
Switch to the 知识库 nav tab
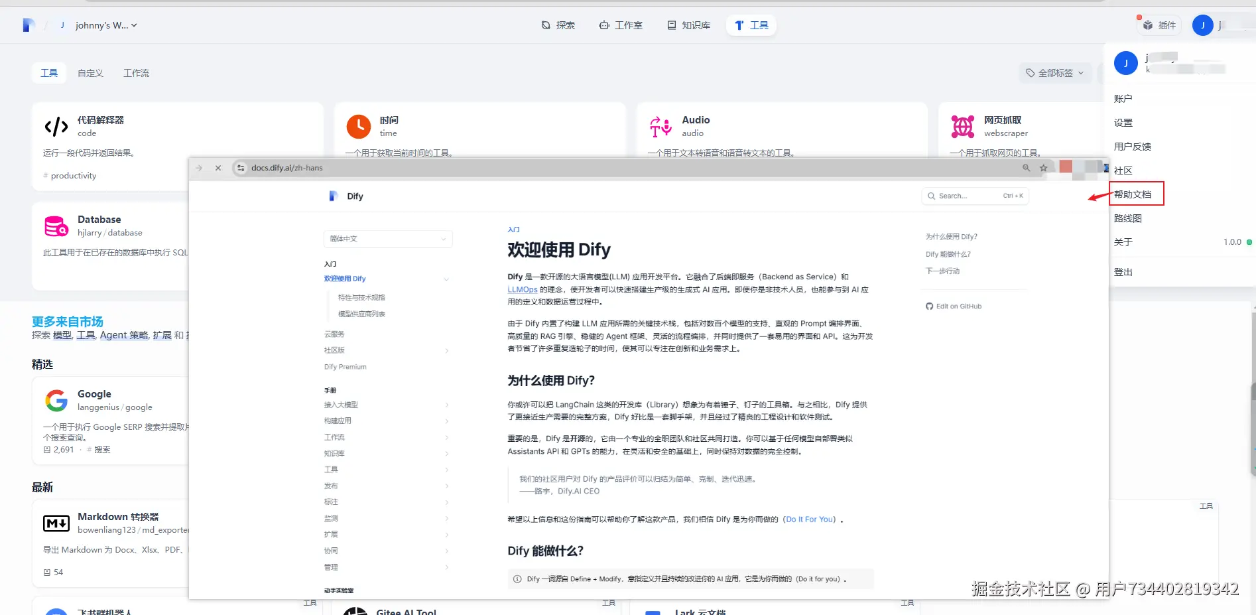688,25
